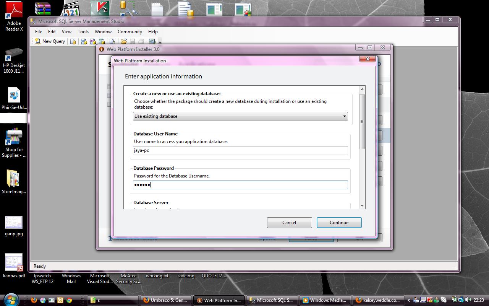
Task: Expand the 'Use existing database' dropdown
Action: (240, 116)
